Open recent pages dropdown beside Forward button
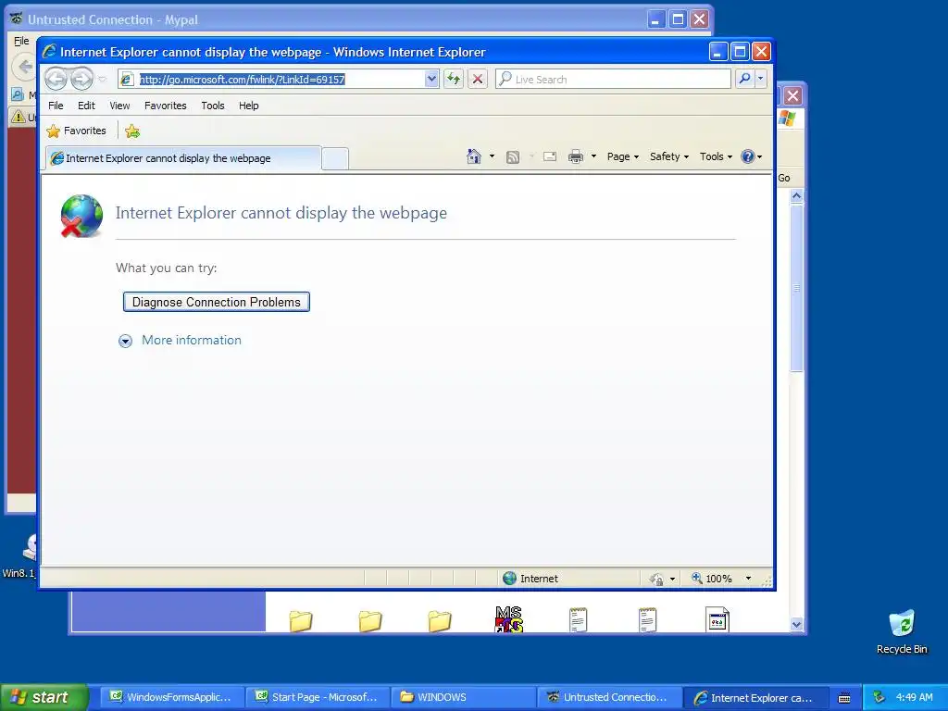This screenshot has height=711, width=948. tap(103, 80)
